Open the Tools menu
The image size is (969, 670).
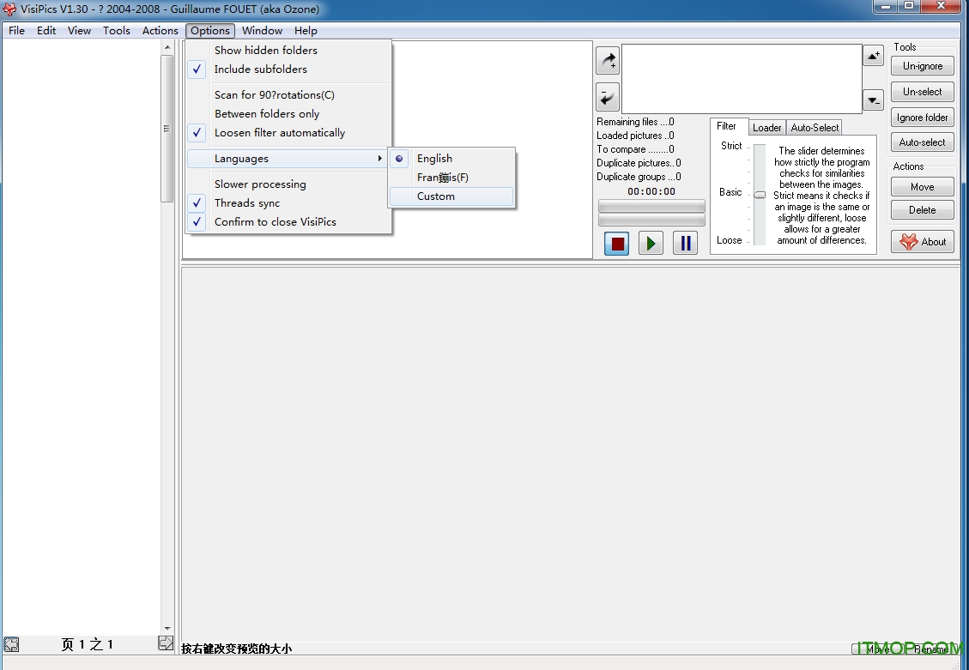[x=117, y=31]
